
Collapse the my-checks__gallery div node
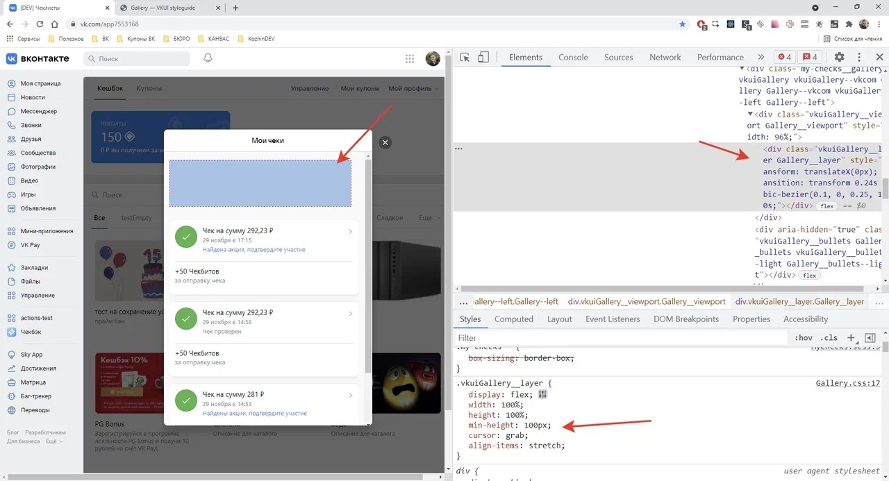742,69
